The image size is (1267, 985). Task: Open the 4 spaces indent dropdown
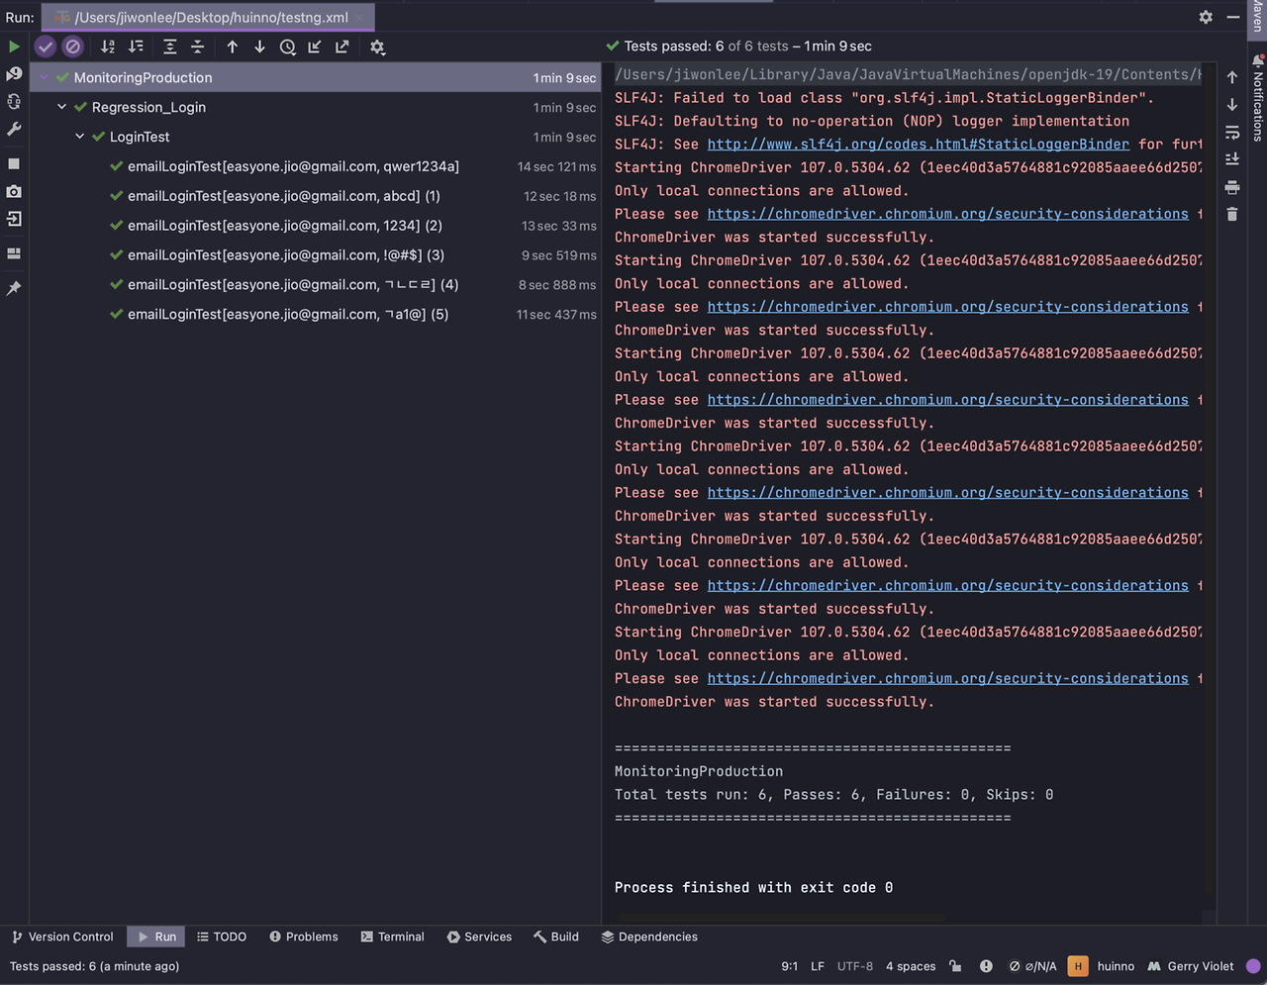911,966
